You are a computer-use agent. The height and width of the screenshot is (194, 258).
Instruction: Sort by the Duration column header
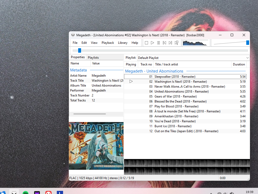(239, 64)
